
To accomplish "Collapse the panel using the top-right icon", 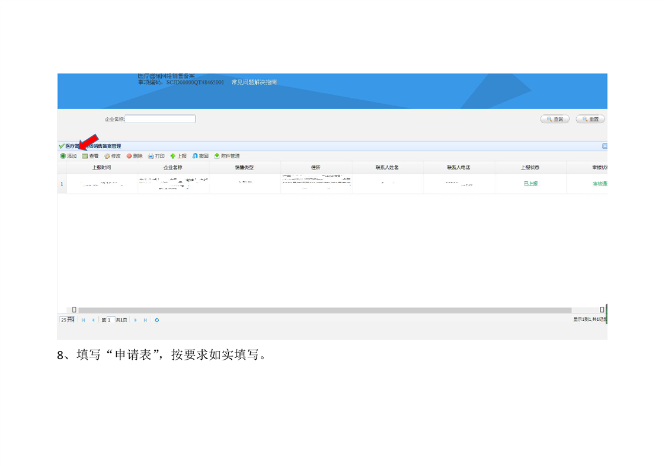I will 605,146.
